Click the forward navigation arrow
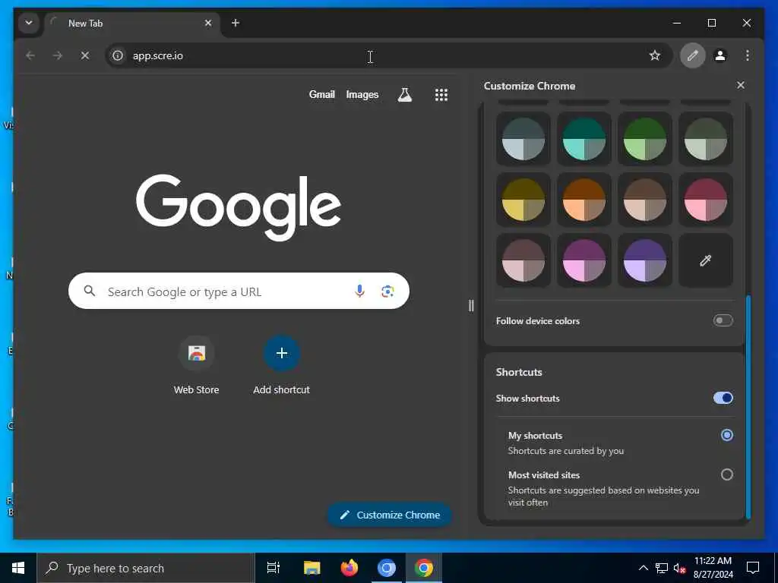The width and height of the screenshot is (778, 583). click(x=58, y=55)
